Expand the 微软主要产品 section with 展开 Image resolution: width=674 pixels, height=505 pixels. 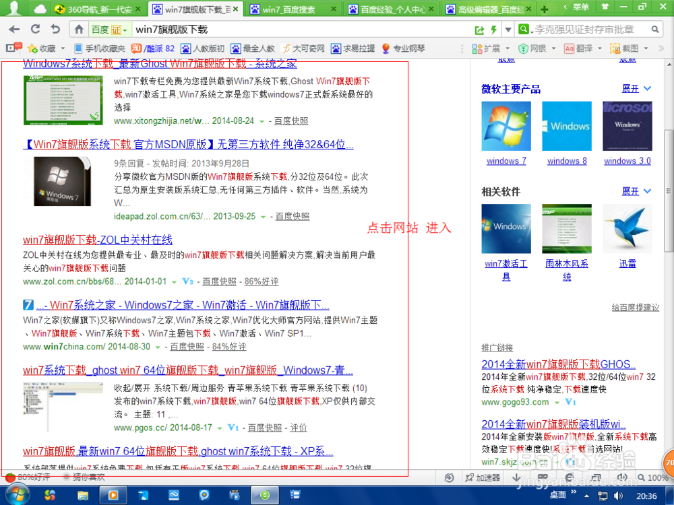pos(637,88)
